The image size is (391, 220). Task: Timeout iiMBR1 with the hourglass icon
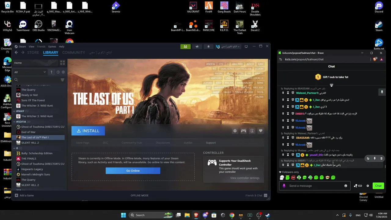(288, 114)
